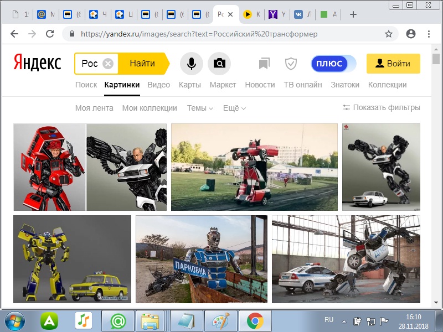Open the Видео tab
The image size is (443, 332).
(159, 85)
